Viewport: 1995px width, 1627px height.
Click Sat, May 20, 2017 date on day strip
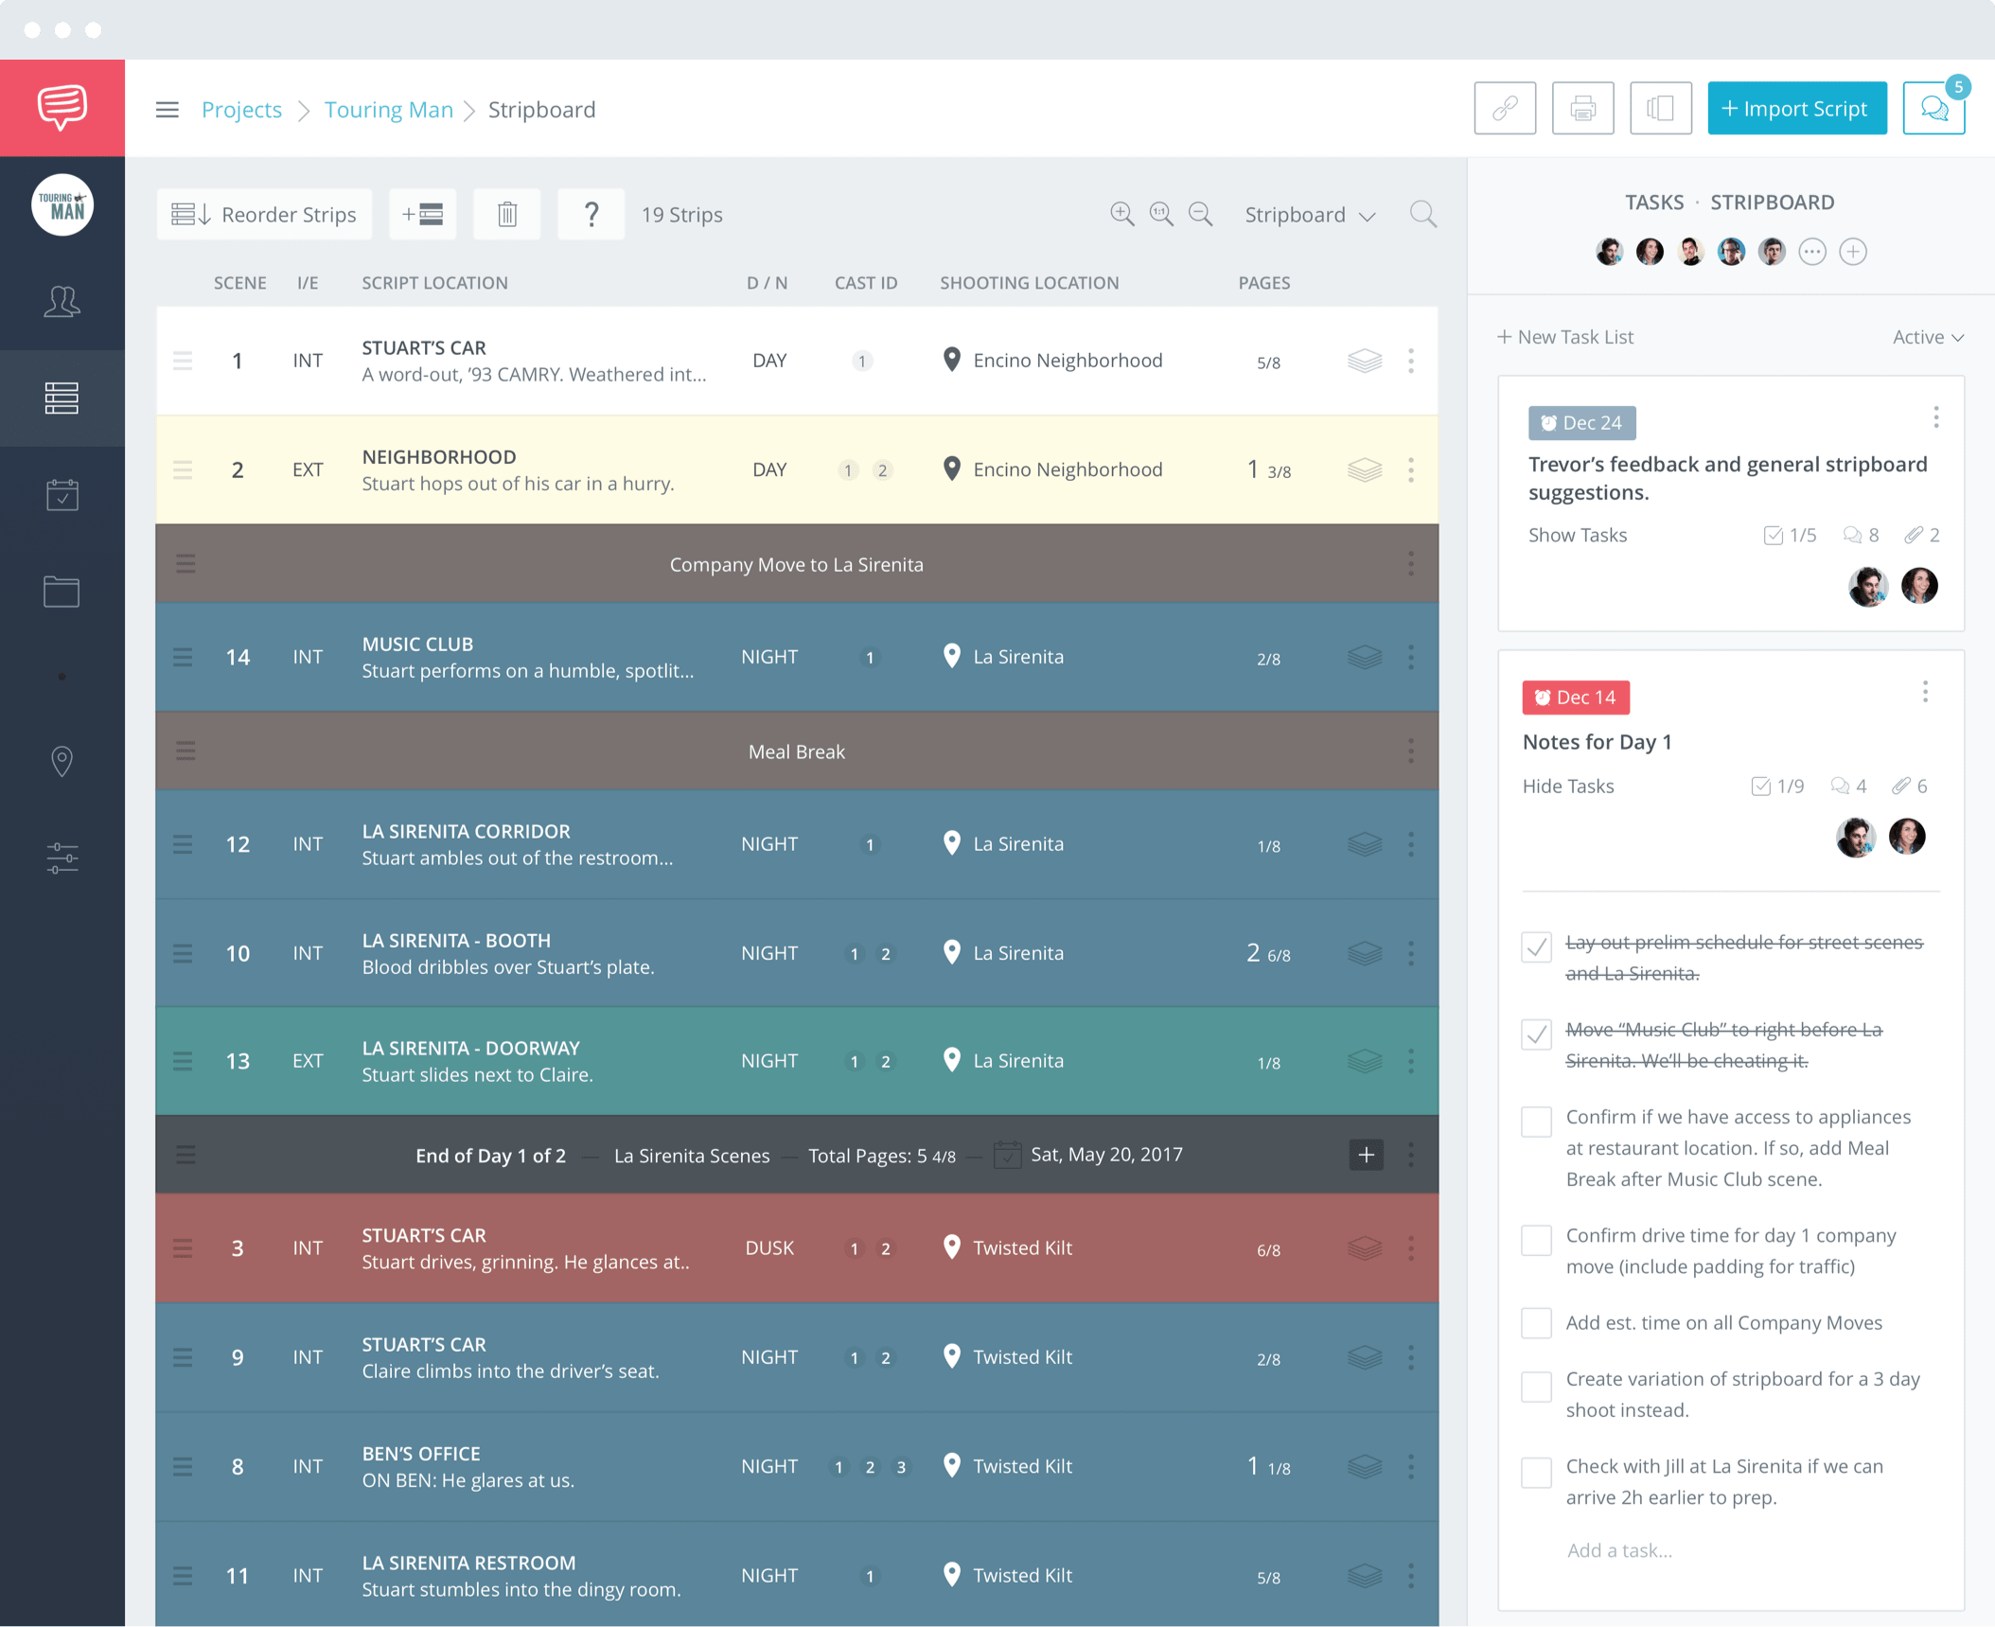click(x=1106, y=1154)
